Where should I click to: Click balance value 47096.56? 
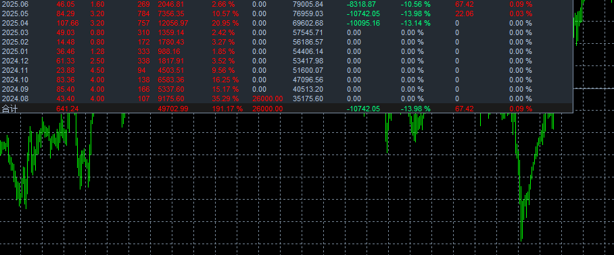(x=308, y=80)
